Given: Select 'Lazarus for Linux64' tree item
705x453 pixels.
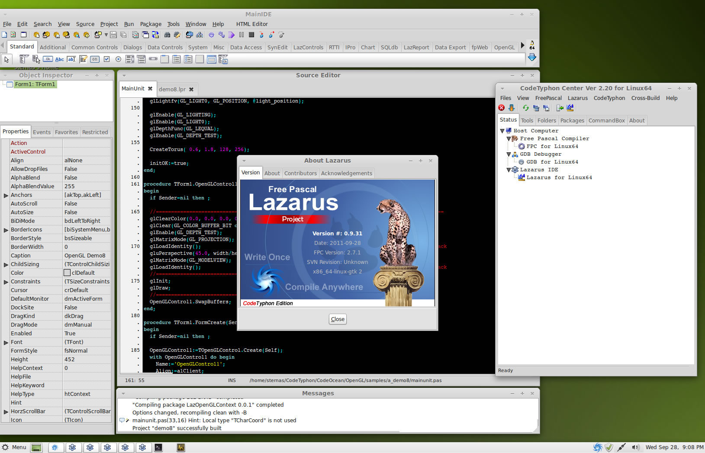Looking at the screenshot, I should tap(559, 177).
